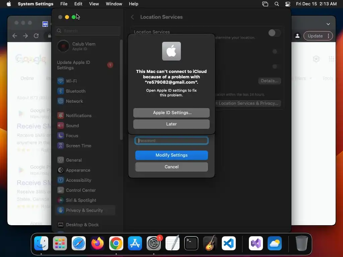The image size is (343, 257).
Task: Cancel the password prompt
Action: (171, 167)
